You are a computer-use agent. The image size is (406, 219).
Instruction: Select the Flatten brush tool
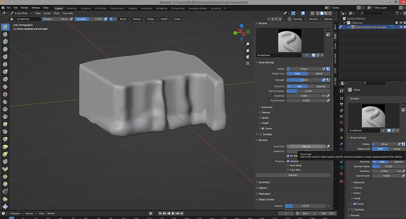[5, 102]
